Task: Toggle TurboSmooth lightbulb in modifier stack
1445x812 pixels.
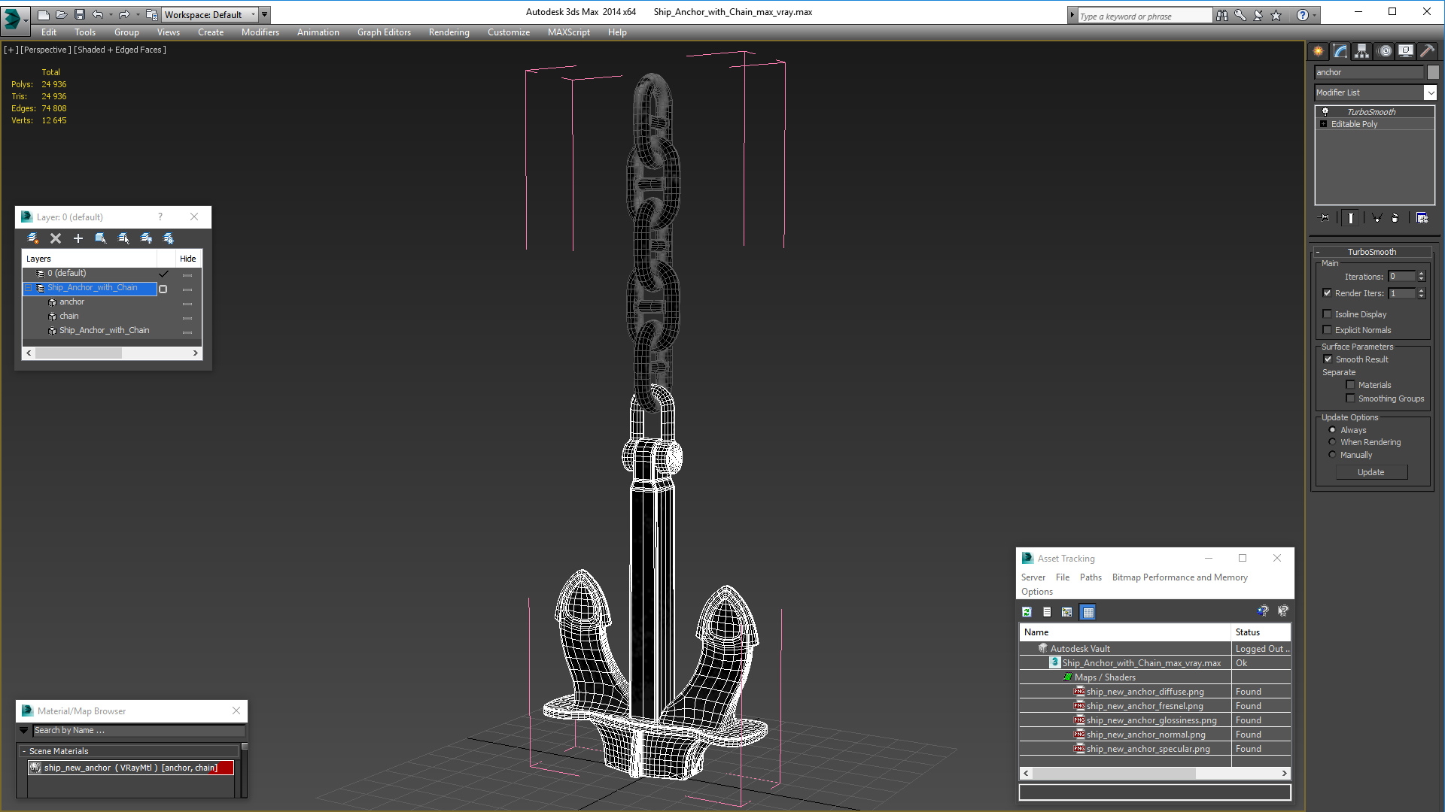Action: tap(1325, 112)
